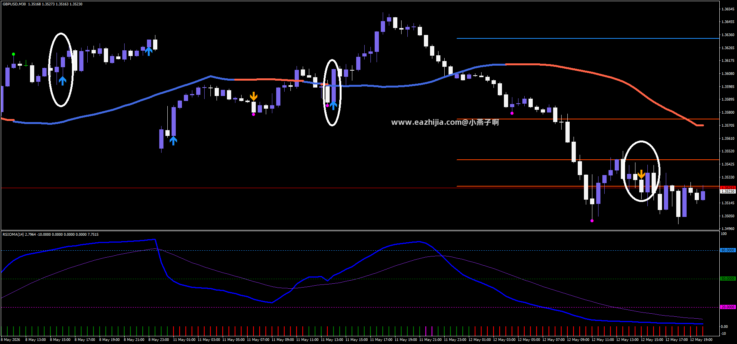Screen dimensions: 737x344
Task: Click the RSIOMA(14) indicator label
Action: [x=13, y=234]
